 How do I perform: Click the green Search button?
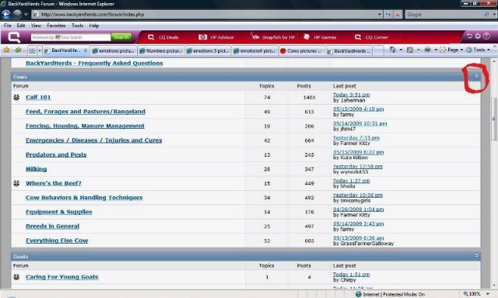[x=121, y=37]
